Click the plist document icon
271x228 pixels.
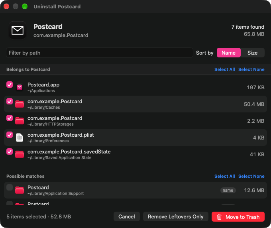(20, 138)
